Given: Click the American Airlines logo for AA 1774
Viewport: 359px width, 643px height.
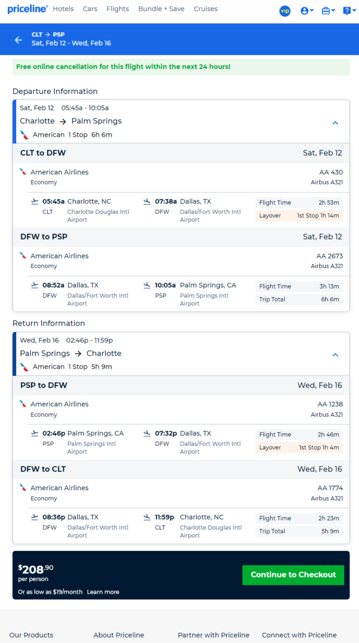Looking at the screenshot, I should tap(23, 487).
